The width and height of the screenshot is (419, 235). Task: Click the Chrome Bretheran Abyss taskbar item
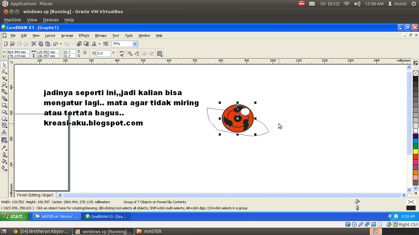tap(41, 231)
